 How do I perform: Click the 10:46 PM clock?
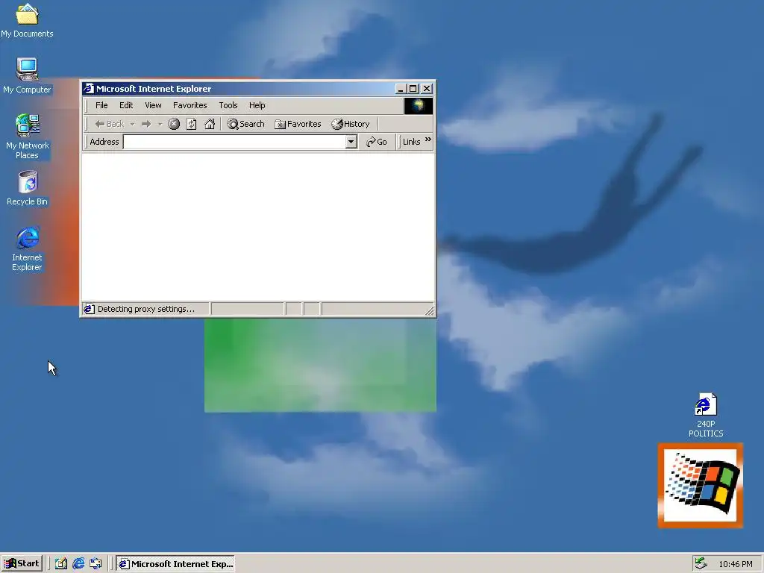coord(735,564)
